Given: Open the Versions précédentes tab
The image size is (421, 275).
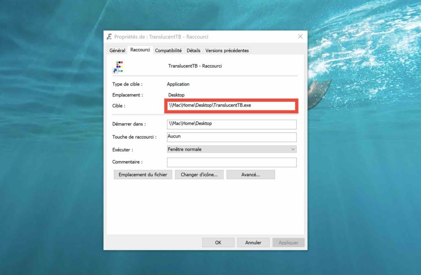Looking at the screenshot, I should coord(227,50).
